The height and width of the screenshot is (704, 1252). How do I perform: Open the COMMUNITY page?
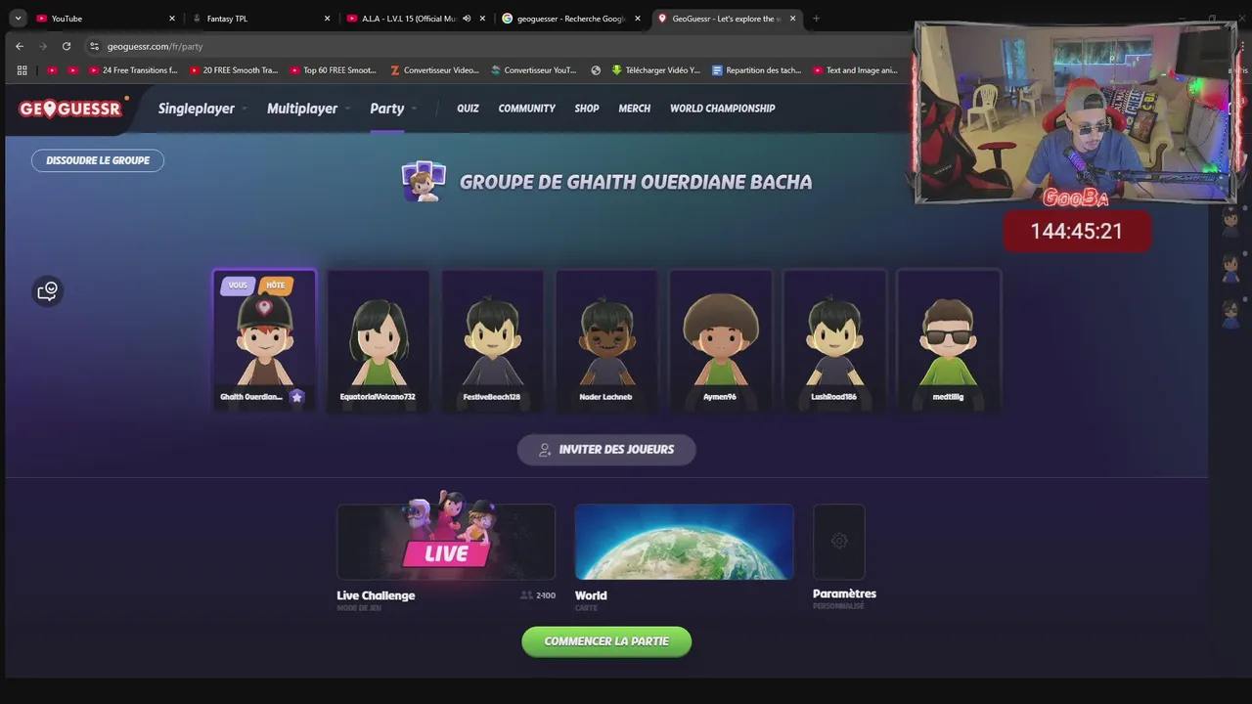coord(526,109)
